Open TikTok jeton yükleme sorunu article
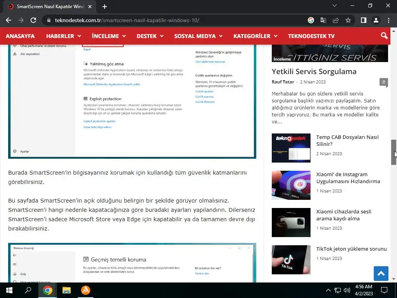This screenshot has width=397, height=298. point(351,249)
